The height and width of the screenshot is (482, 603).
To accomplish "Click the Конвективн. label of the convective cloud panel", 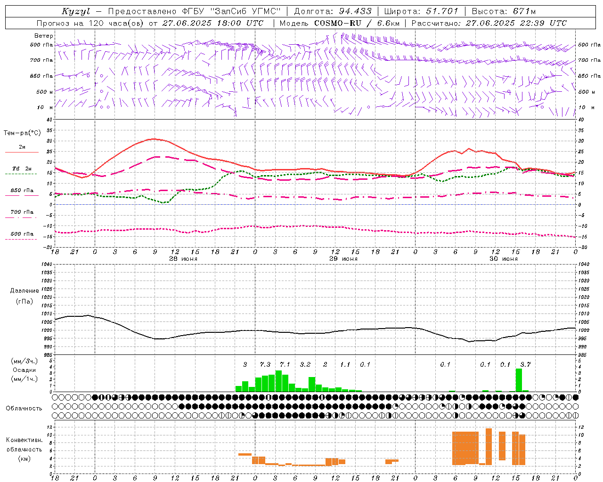I will coord(24,440).
